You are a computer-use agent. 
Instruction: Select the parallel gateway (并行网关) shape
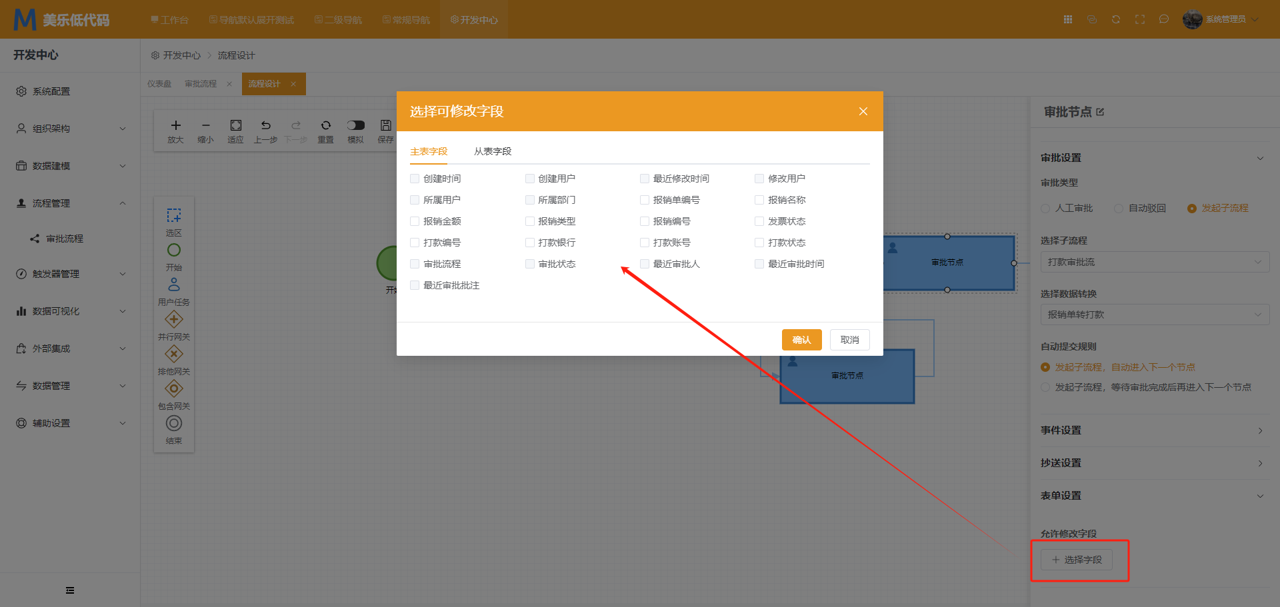tap(174, 320)
